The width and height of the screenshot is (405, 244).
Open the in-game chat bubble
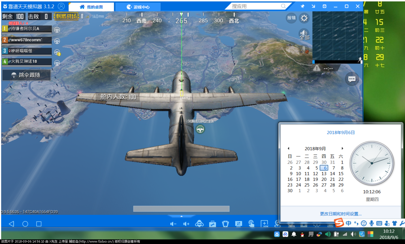coord(352,79)
